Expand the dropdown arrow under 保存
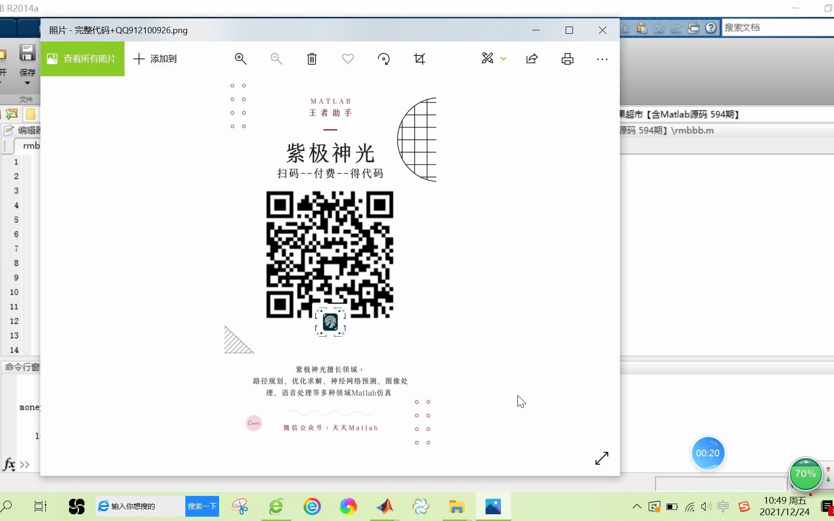The height and width of the screenshot is (521, 834). (28, 83)
